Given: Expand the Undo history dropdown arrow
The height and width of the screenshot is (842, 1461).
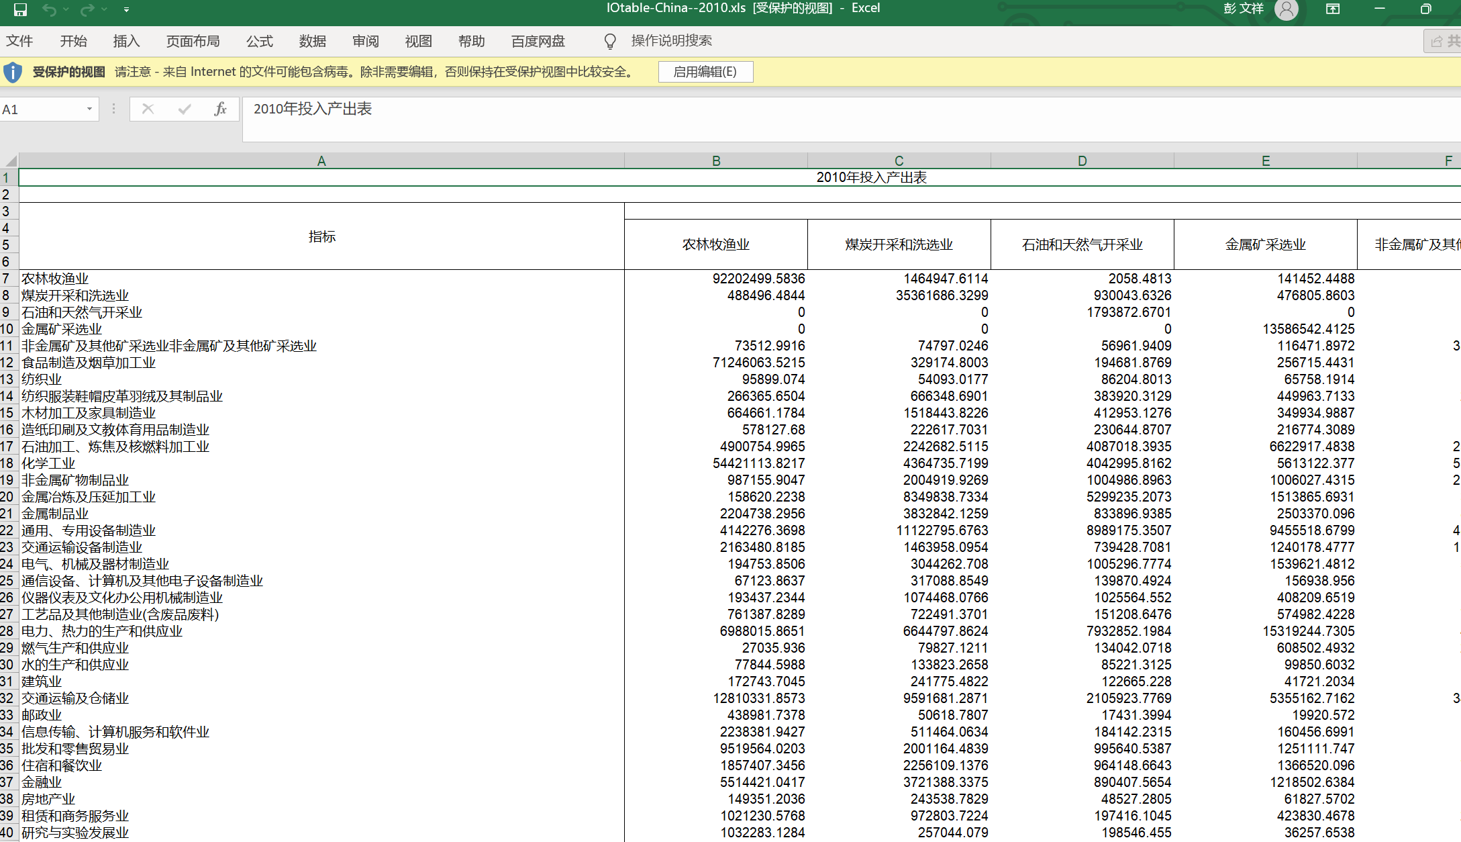Looking at the screenshot, I should pos(66,9).
